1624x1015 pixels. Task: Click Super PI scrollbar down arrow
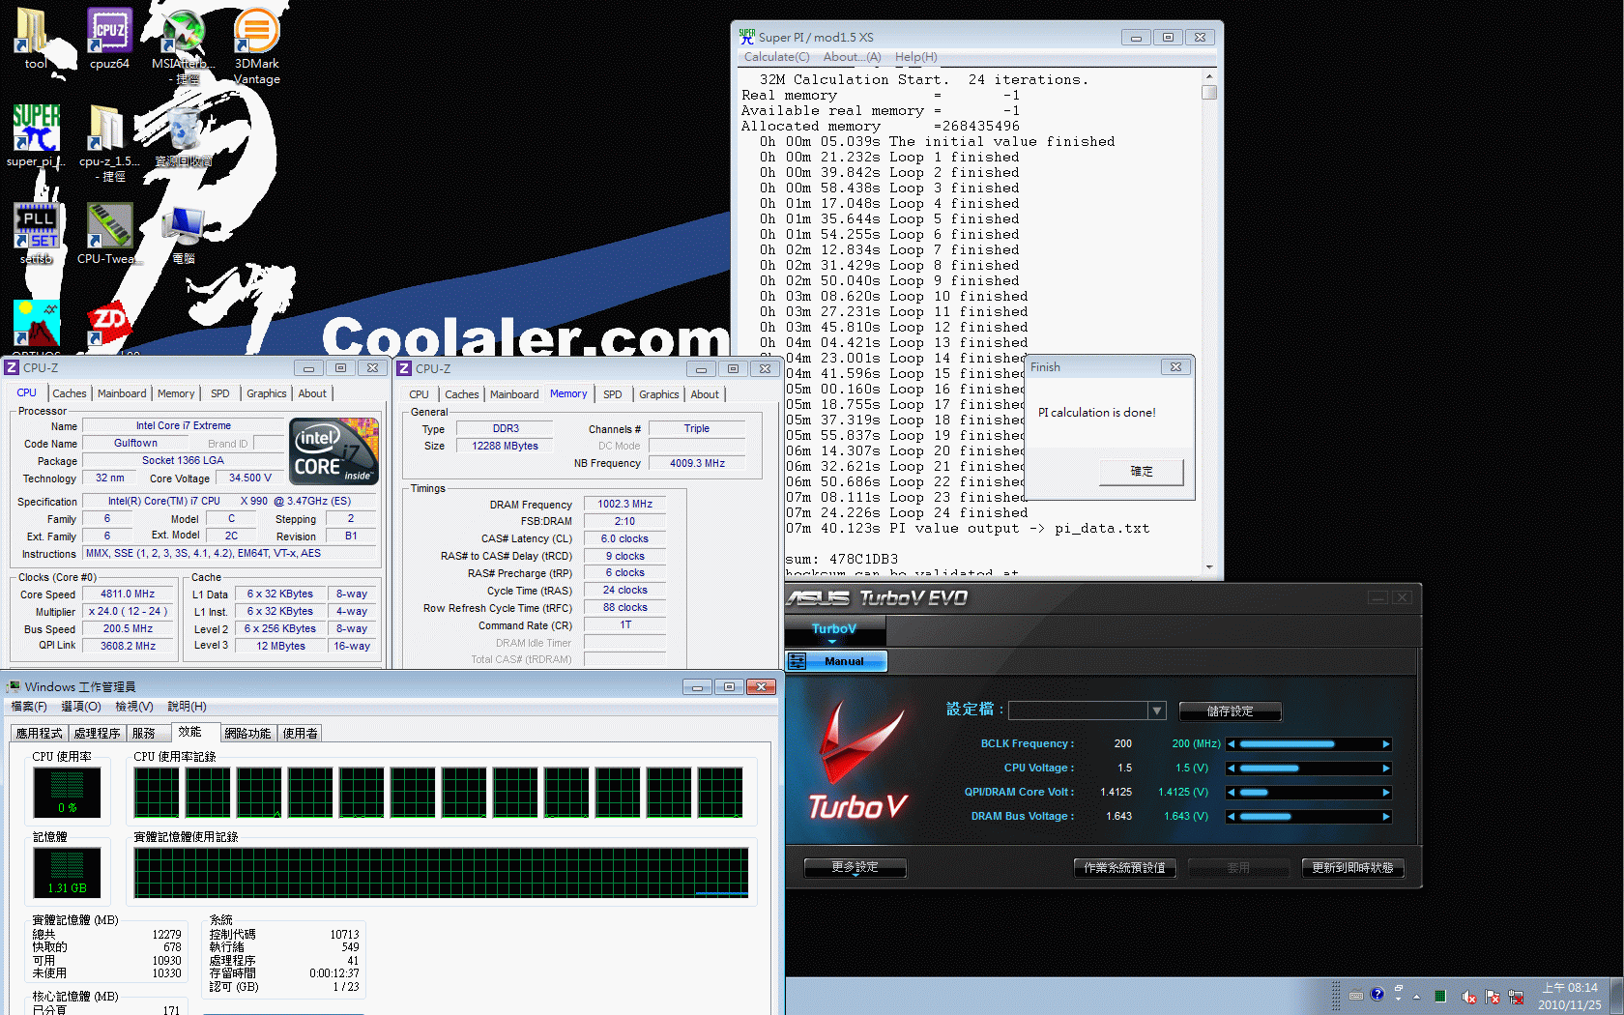click(x=1209, y=567)
